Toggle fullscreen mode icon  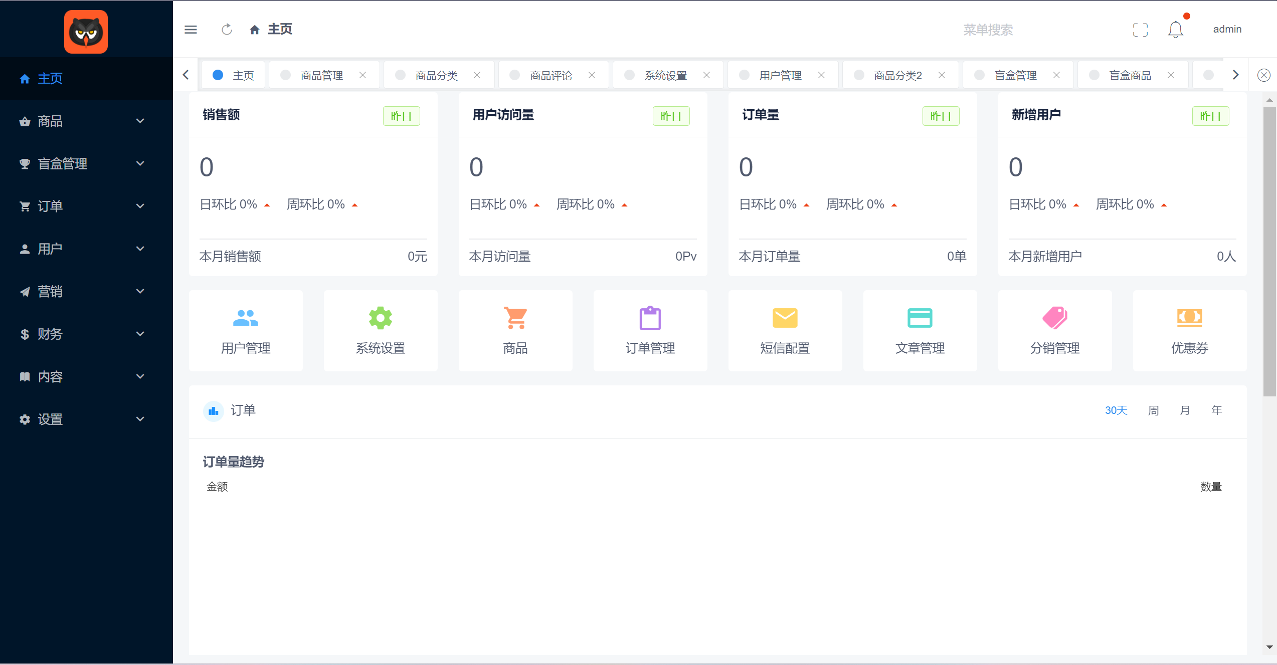(1140, 30)
